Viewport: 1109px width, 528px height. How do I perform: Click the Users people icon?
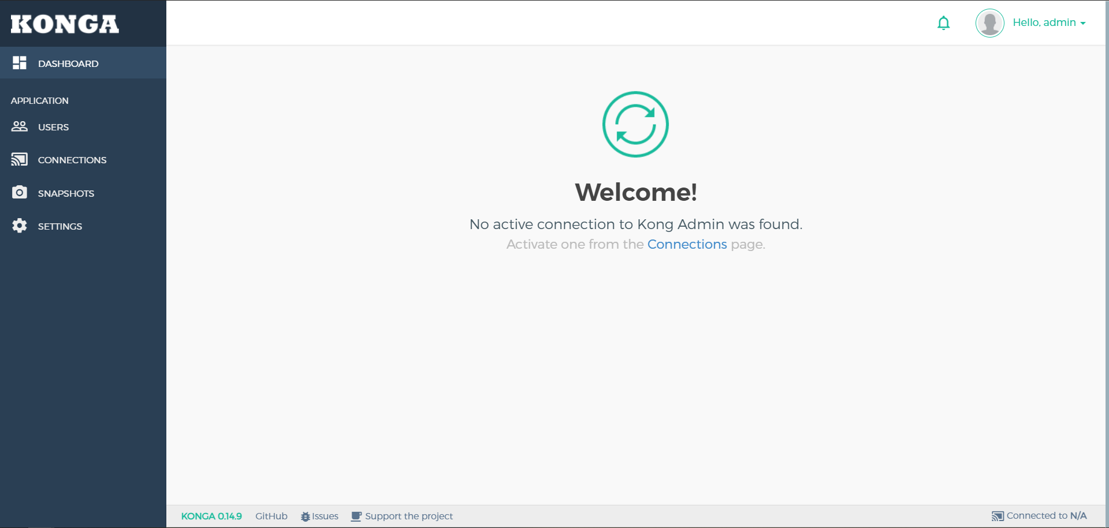pos(20,126)
